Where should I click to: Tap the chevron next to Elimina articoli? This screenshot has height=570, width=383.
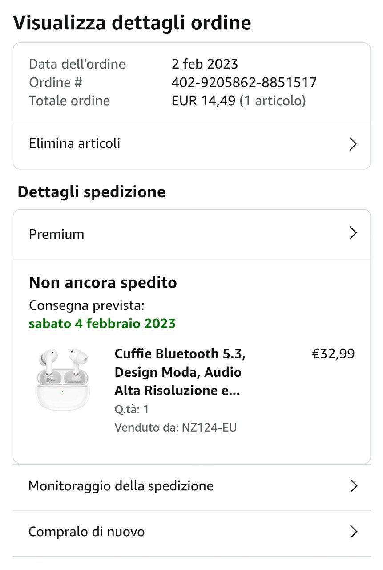coord(353,144)
